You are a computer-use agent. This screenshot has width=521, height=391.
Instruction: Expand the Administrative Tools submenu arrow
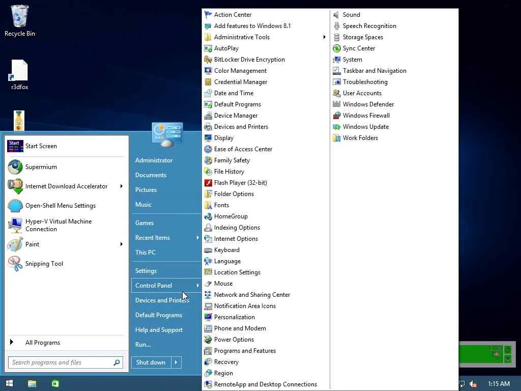tap(324, 37)
